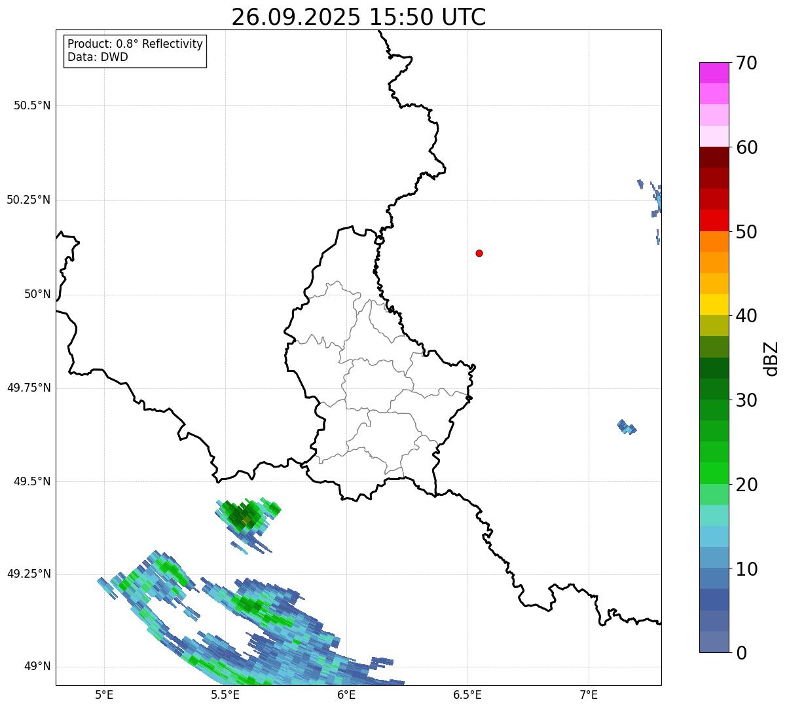Click the red station marker dot

(x=479, y=253)
